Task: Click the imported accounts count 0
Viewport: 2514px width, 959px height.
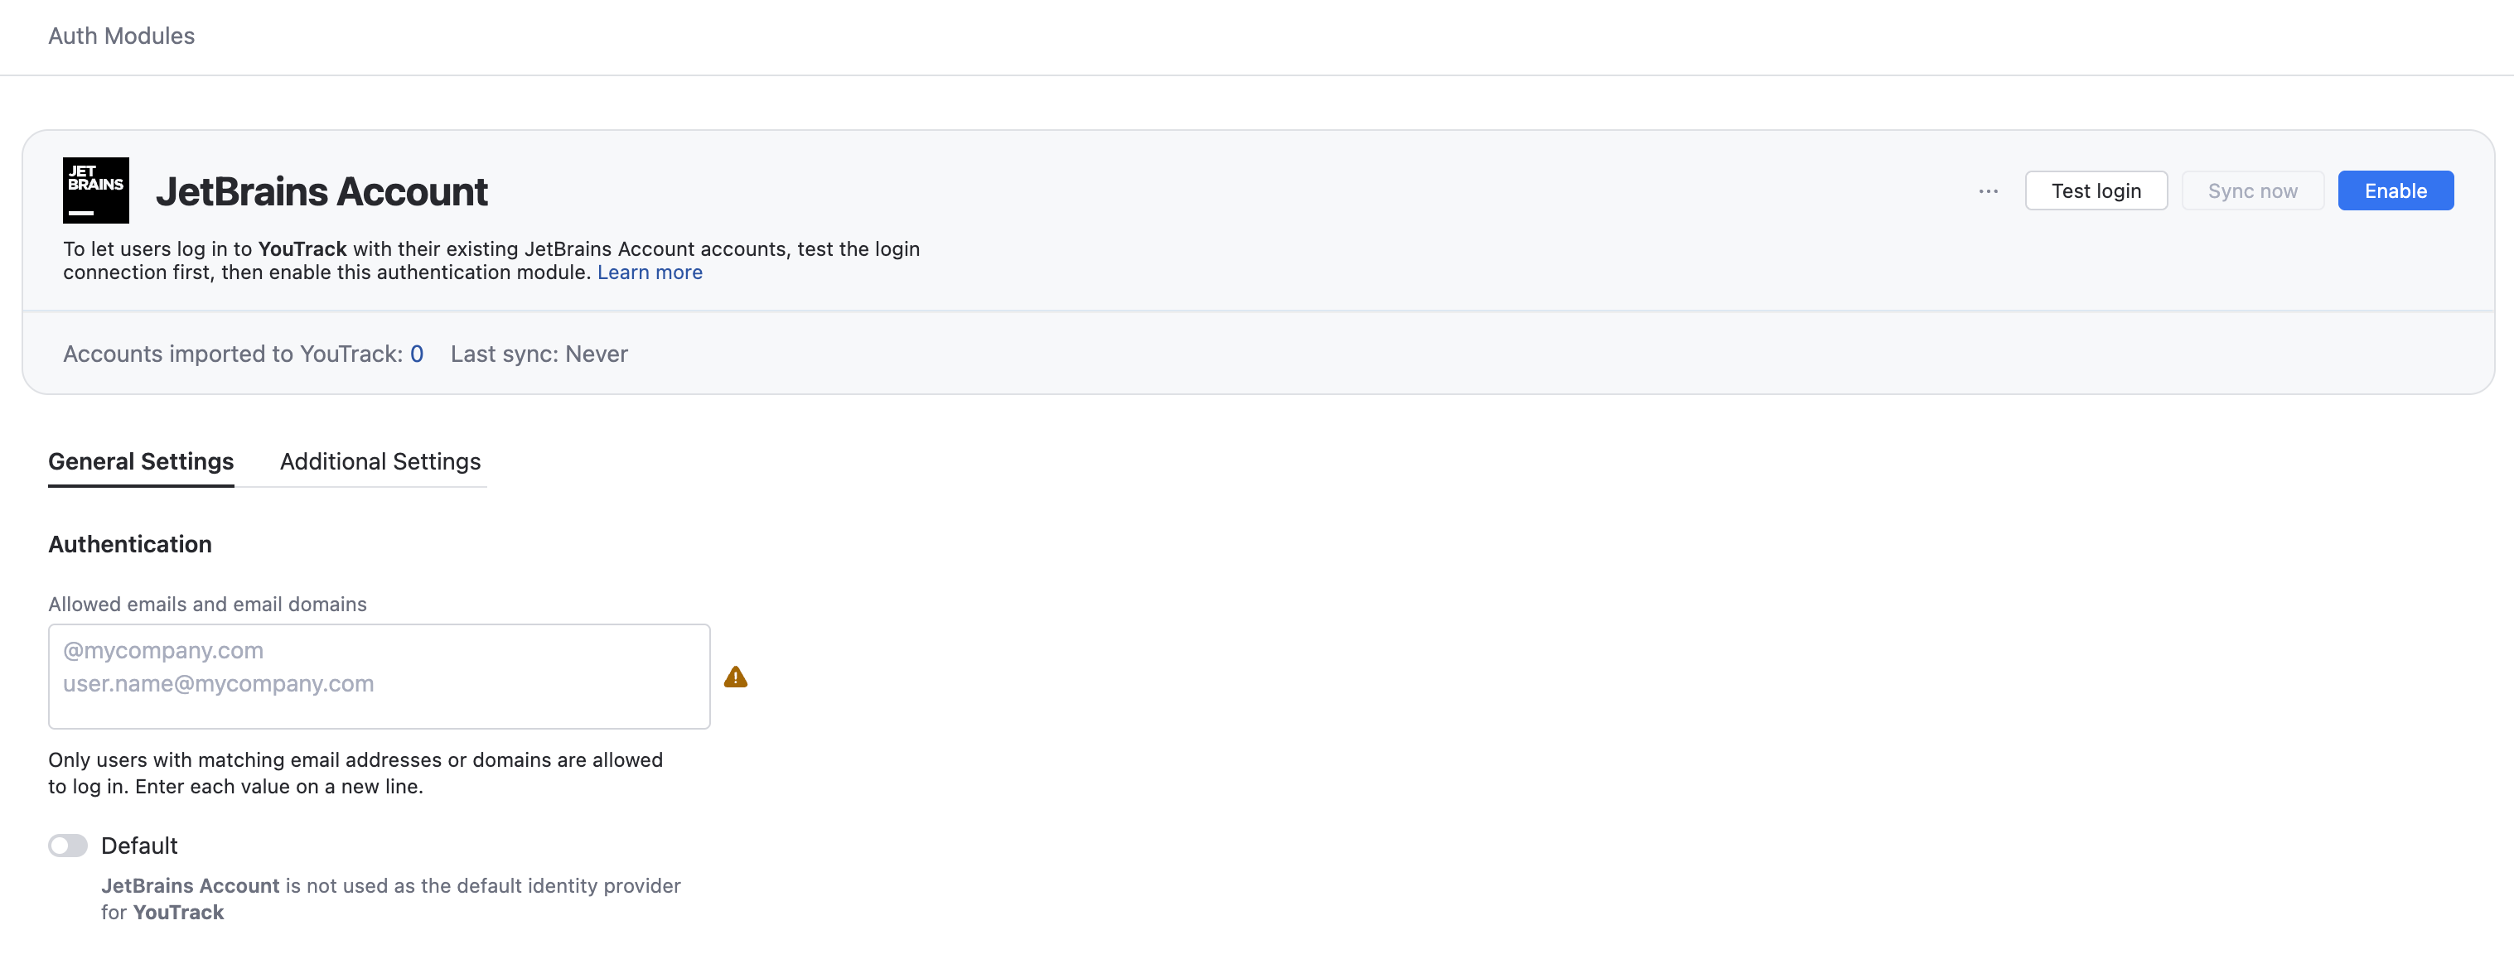Action: 417,354
